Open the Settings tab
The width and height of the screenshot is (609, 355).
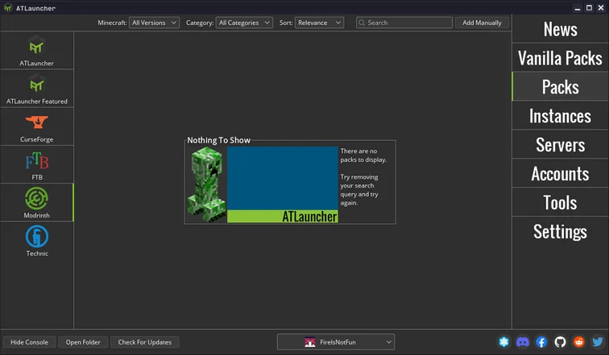pyautogui.click(x=560, y=232)
